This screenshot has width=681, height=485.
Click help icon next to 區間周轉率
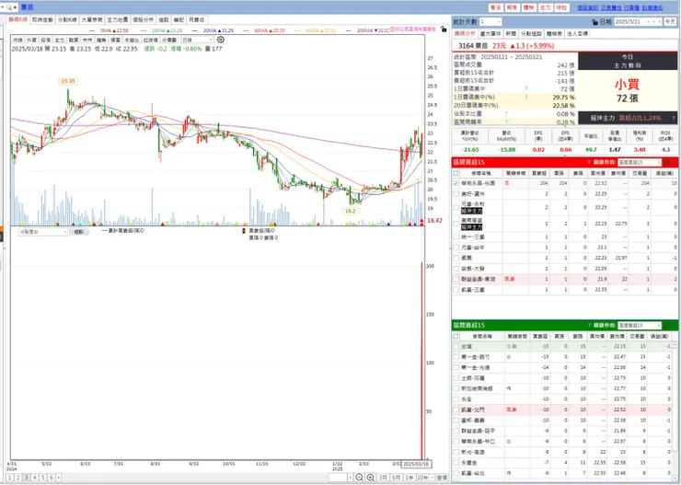click(x=506, y=122)
